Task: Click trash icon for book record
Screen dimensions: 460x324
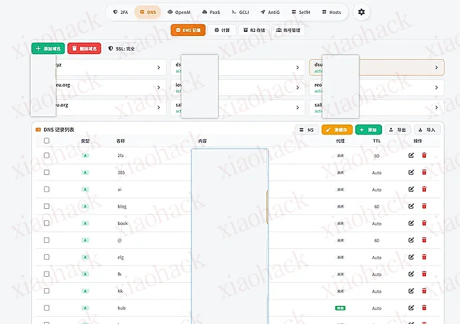Action: point(424,224)
